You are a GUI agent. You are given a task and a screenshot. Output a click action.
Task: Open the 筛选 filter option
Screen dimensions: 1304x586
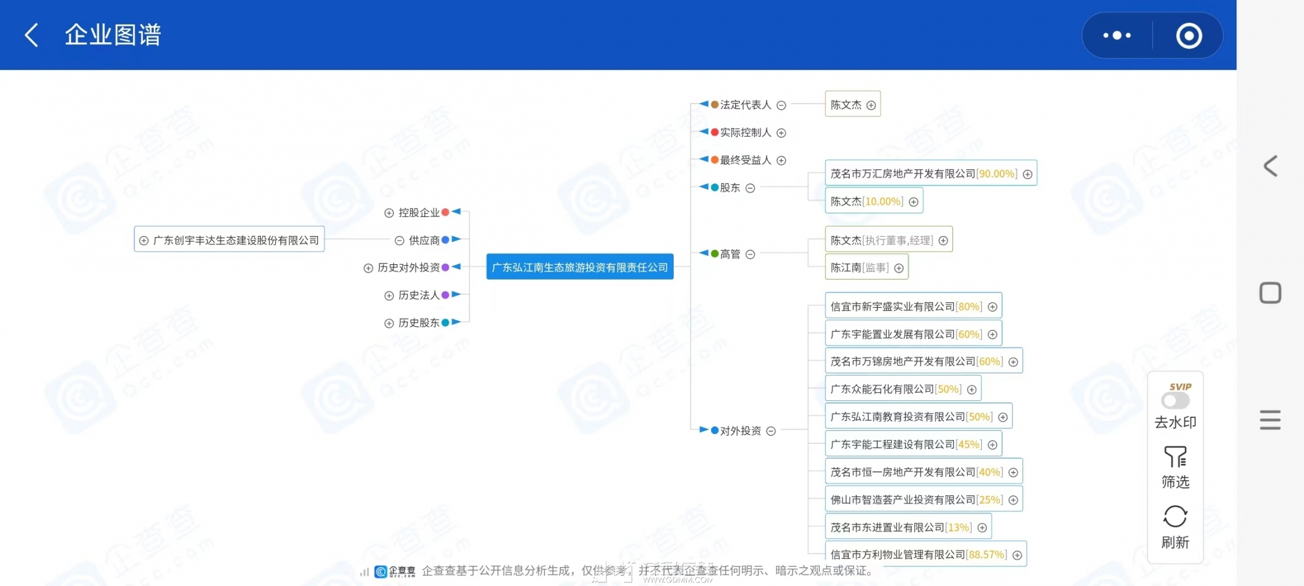point(1175,467)
